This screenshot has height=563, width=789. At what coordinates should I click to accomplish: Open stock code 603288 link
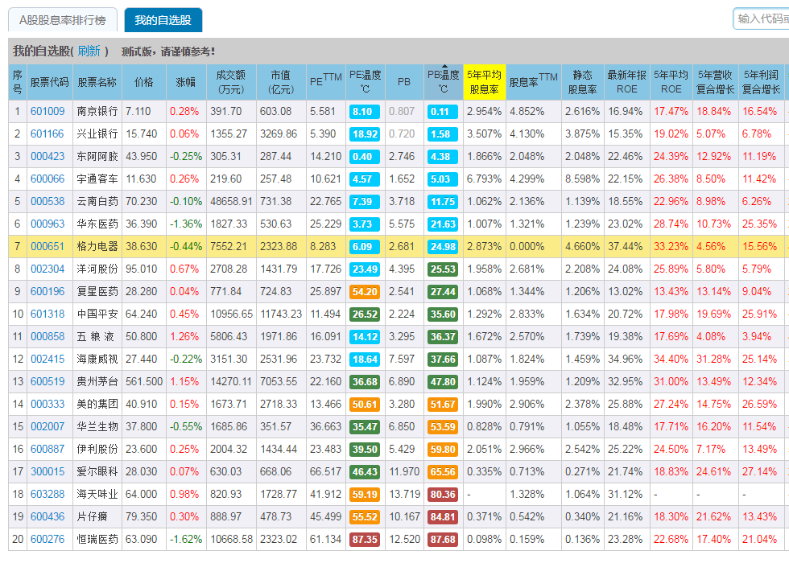(x=48, y=494)
